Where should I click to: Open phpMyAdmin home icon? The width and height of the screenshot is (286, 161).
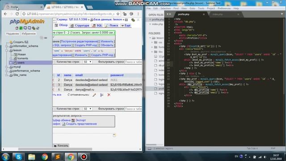coord(17,28)
